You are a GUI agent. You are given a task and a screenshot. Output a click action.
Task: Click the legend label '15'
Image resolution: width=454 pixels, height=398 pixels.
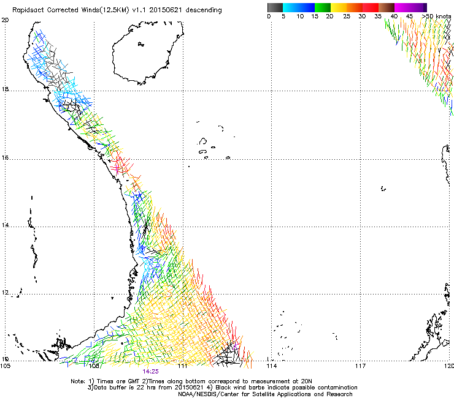tap(315, 17)
